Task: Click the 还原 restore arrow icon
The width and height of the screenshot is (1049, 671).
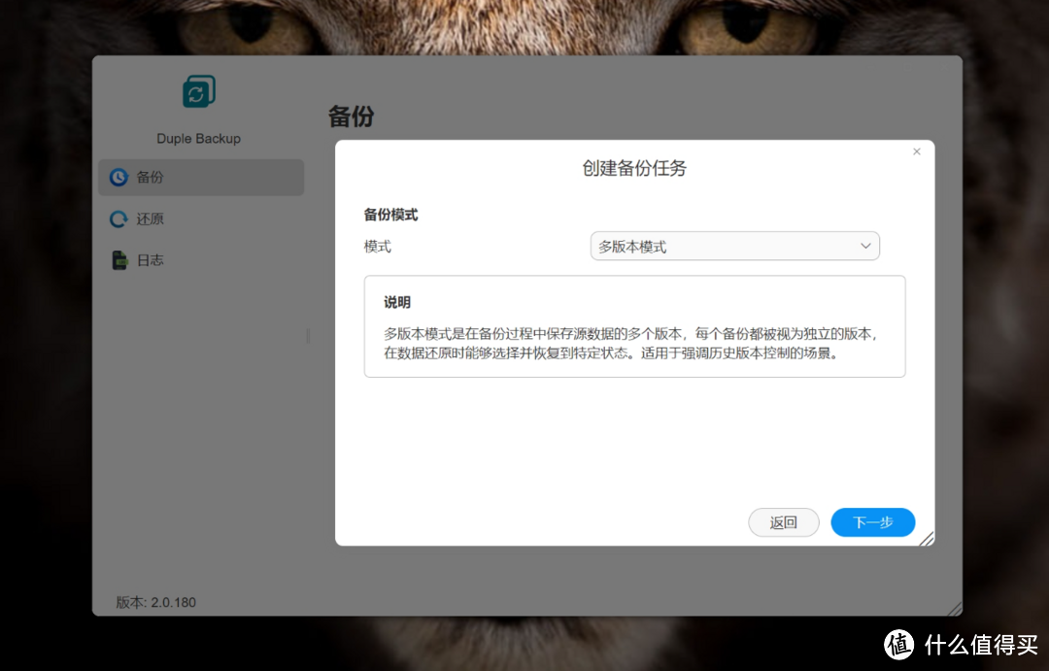Action: 118,219
